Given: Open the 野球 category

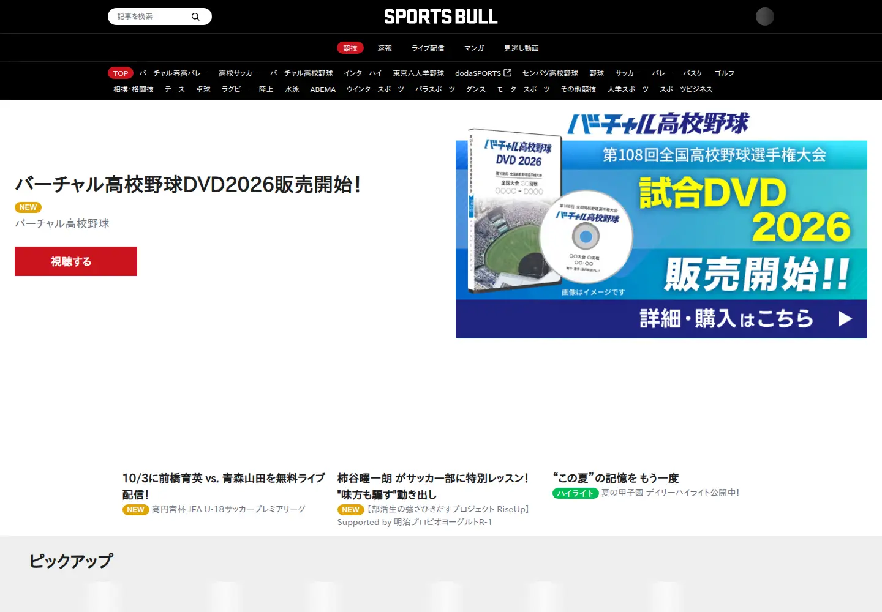Looking at the screenshot, I should tap(597, 73).
